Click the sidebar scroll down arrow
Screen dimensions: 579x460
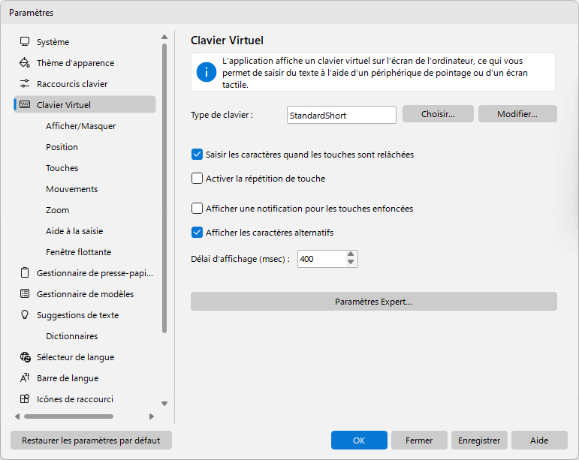coord(164,404)
